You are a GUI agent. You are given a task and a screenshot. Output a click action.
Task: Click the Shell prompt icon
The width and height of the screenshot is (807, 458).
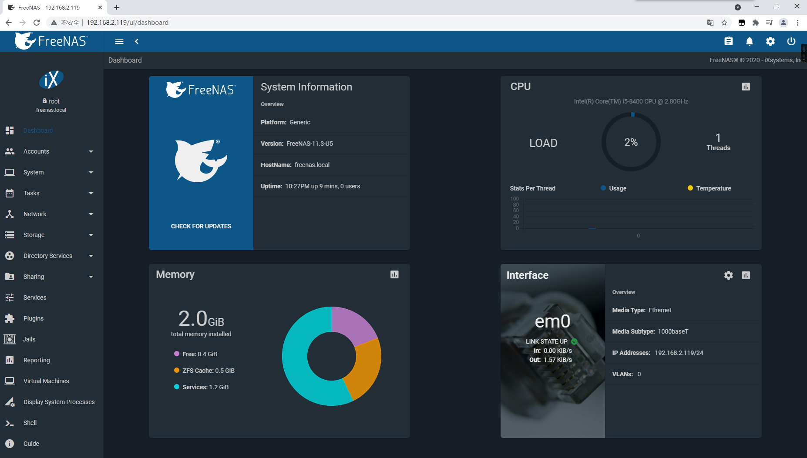pyautogui.click(x=10, y=423)
